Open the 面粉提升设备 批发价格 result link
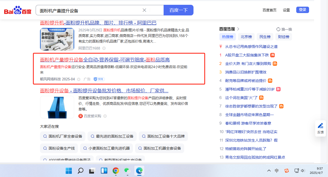 coord(104,90)
